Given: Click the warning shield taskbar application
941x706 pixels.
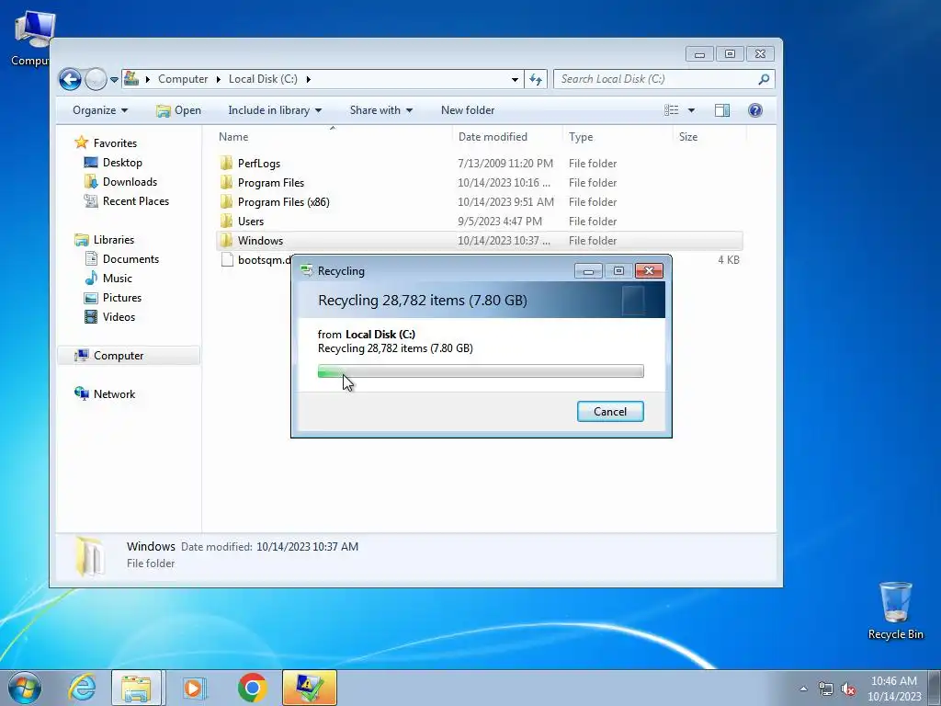Looking at the screenshot, I should click(x=310, y=688).
